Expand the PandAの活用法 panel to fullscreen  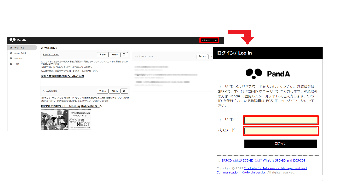coord(124,91)
